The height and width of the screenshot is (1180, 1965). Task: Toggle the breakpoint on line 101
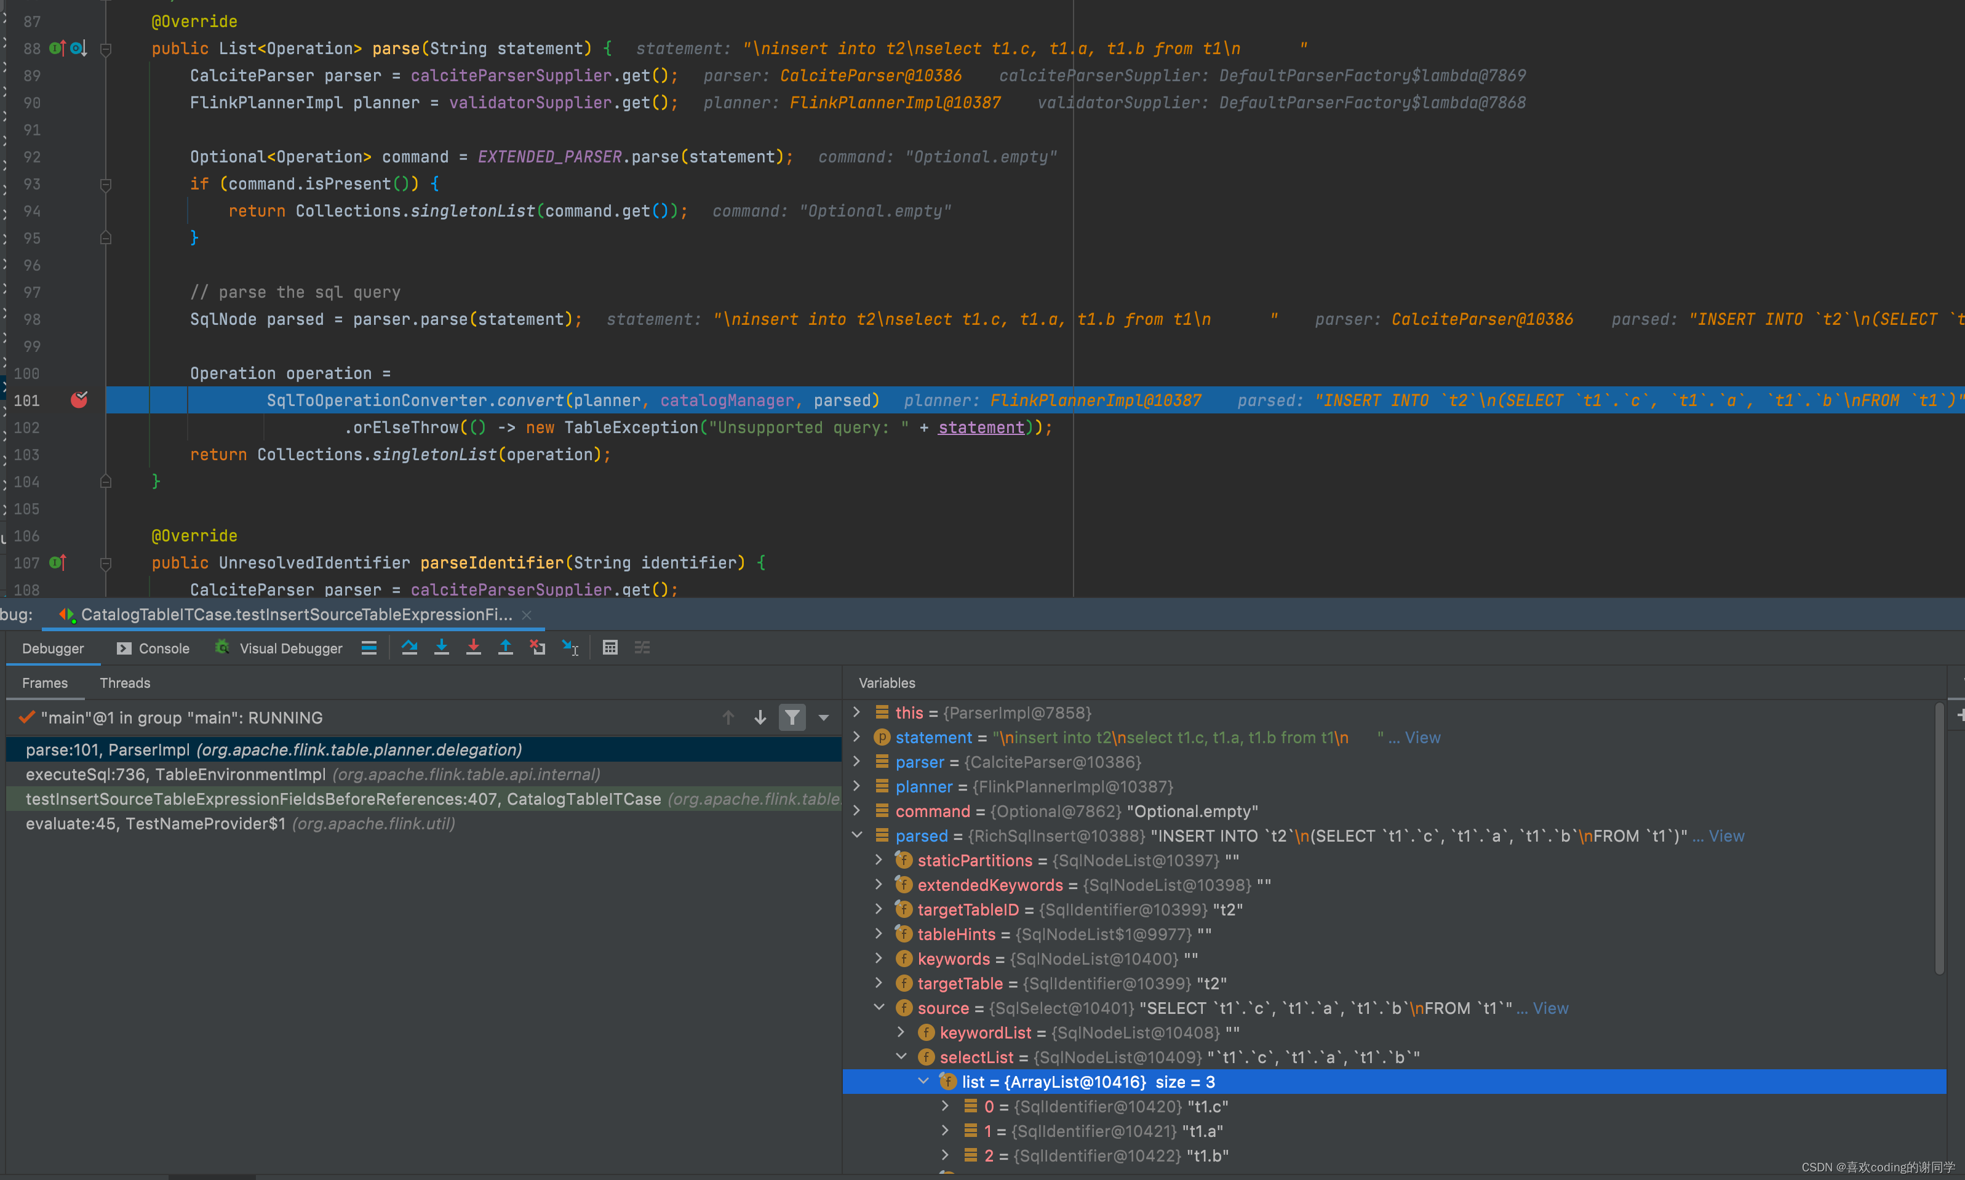click(x=79, y=400)
